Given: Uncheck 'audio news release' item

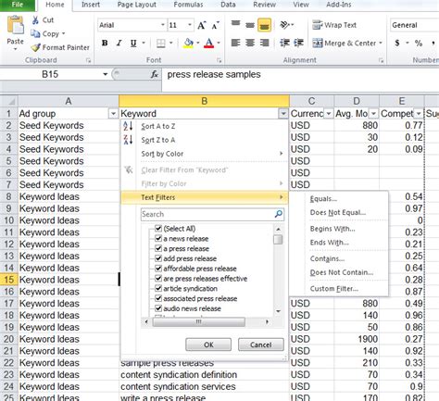Looking at the screenshot, I should [x=158, y=308].
